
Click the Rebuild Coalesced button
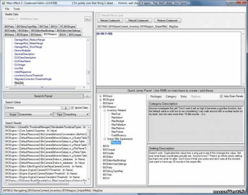click(138, 20)
